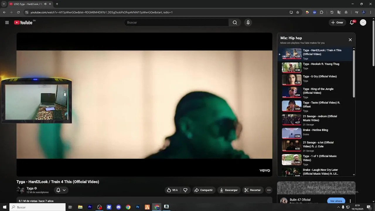Go to the YouTube home logo
This screenshot has height=211, width=375.
[23, 23]
